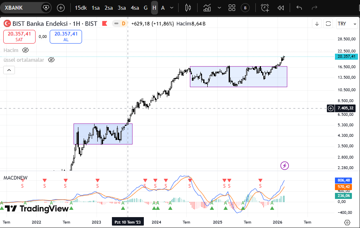Image resolution: width=360 pixels, height=228 pixels.
Task: Click the red flag icon next to BIST
Action: tap(105, 23)
